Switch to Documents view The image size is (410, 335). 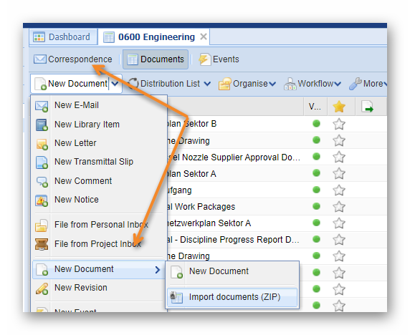[x=156, y=59]
